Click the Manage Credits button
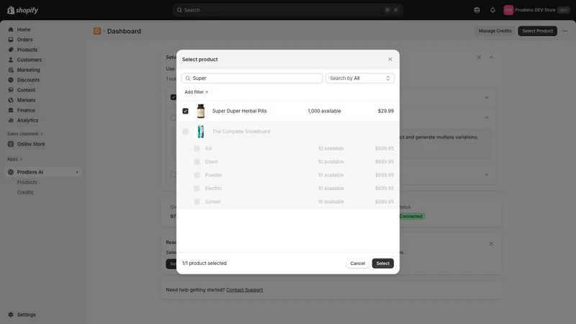The image size is (576, 324). tap(495, 31)
